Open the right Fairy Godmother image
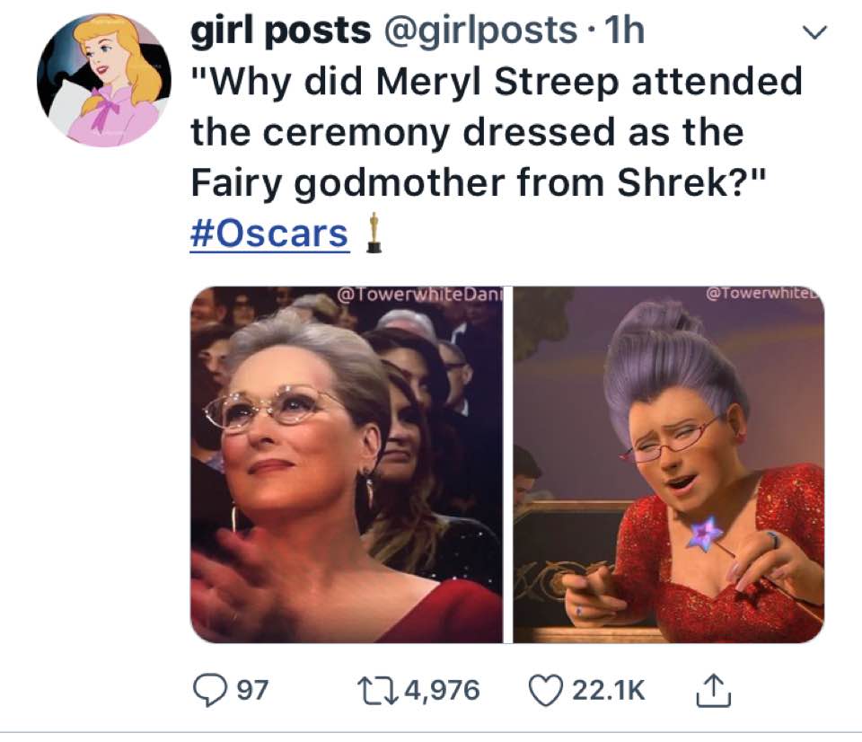862x742 pixels. [x=668, y=464]
